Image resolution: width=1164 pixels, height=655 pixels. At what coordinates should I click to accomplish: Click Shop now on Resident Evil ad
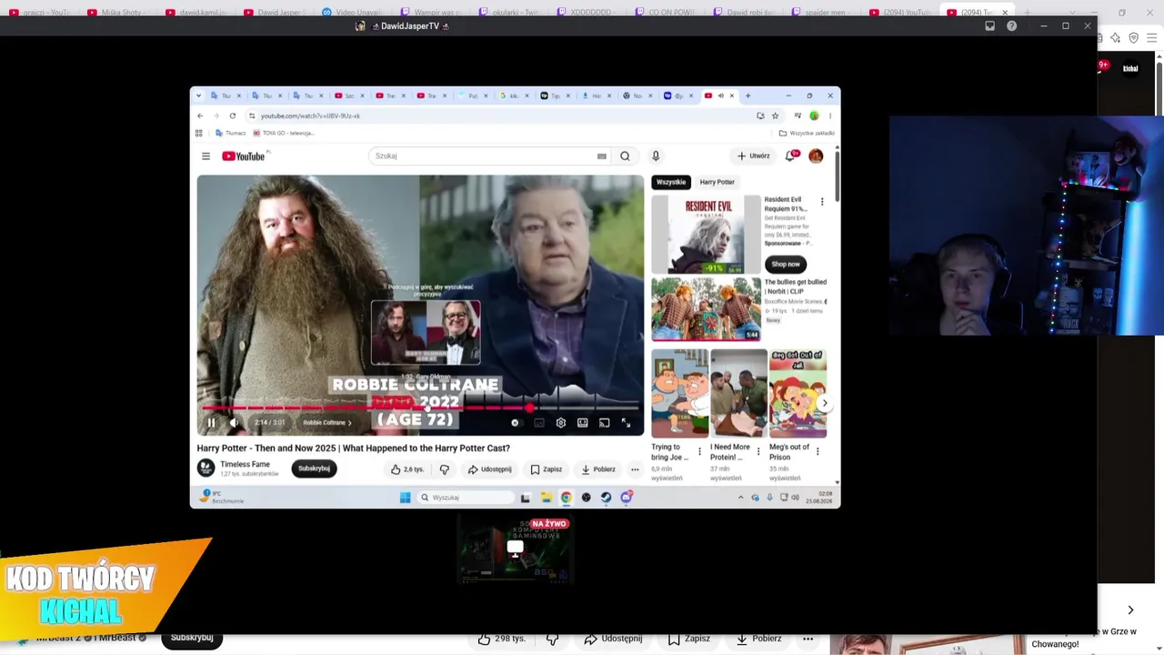pyautogui.click(x=786, y=264)
